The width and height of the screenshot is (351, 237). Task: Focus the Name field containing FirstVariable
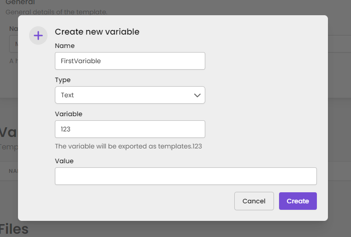point(130,61)
